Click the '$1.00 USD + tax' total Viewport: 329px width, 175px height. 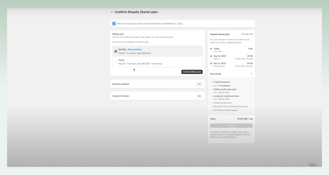point(245,119)
